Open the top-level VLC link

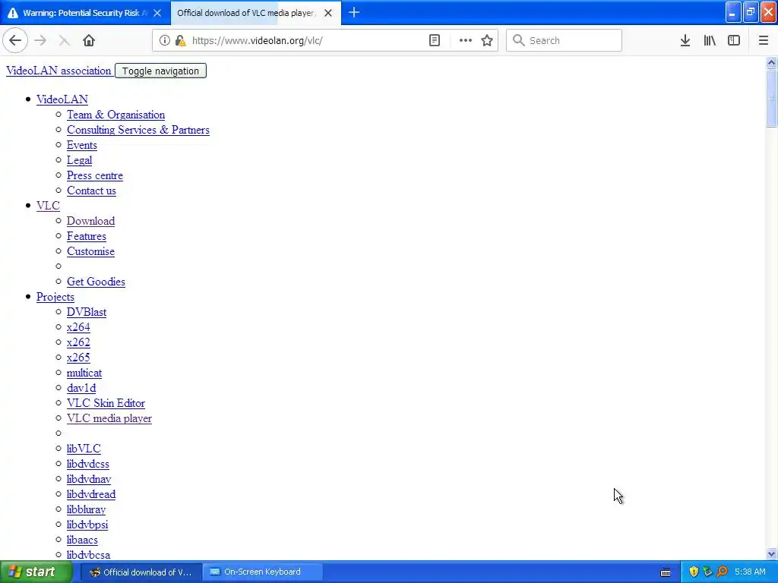coord(48,206)
